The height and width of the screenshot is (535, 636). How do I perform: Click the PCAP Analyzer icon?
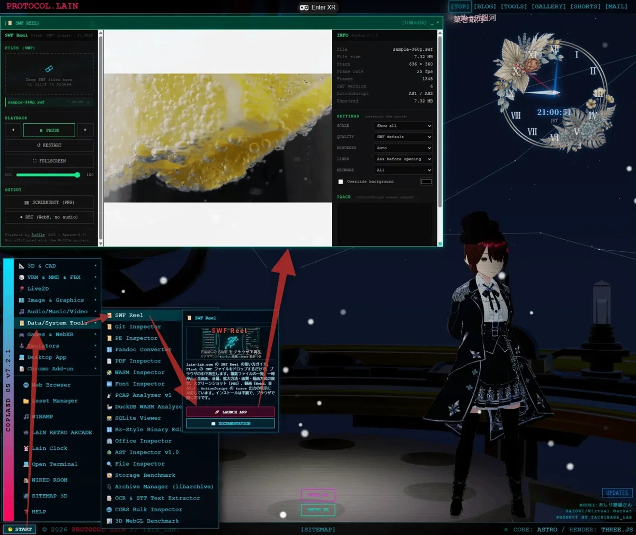coord(109,395)
